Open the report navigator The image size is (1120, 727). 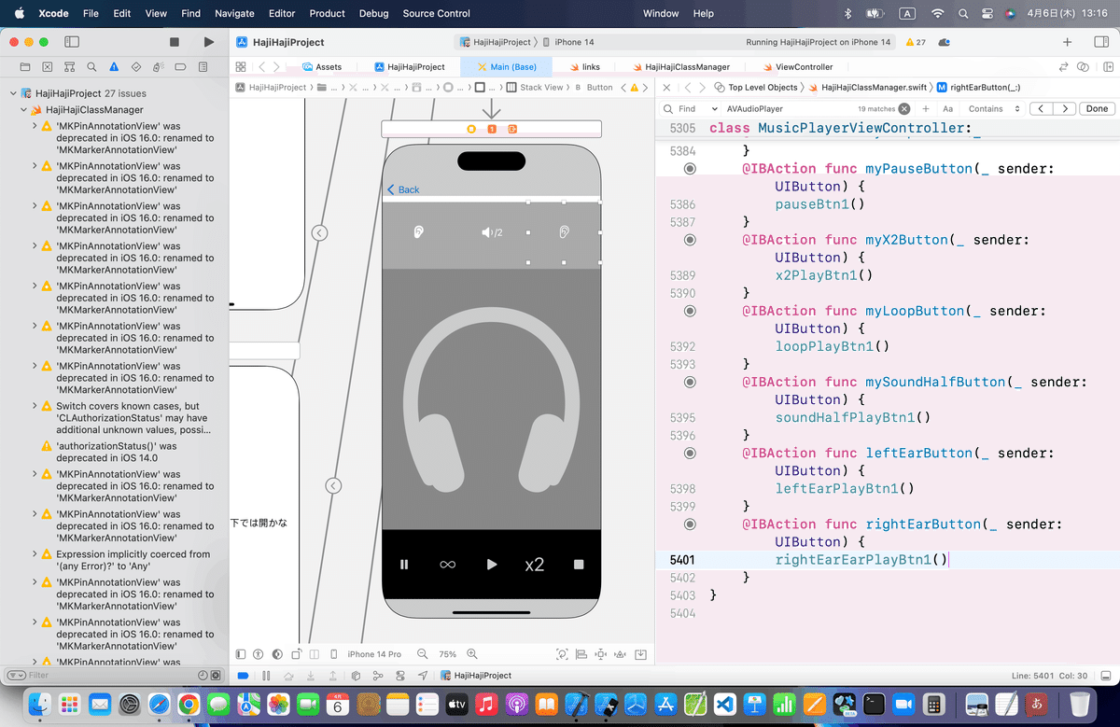coord(203,67)
